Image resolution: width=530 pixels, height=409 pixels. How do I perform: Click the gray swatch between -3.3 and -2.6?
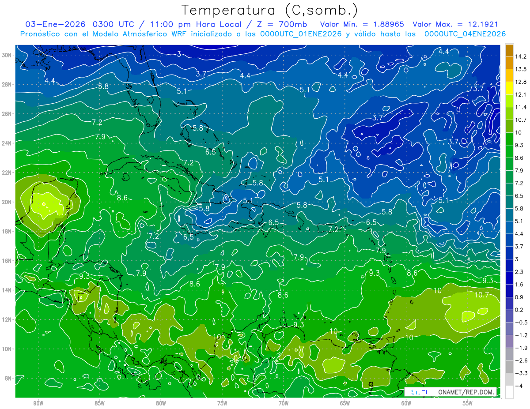point(509,367)
